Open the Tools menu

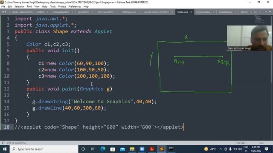[53, 7]
